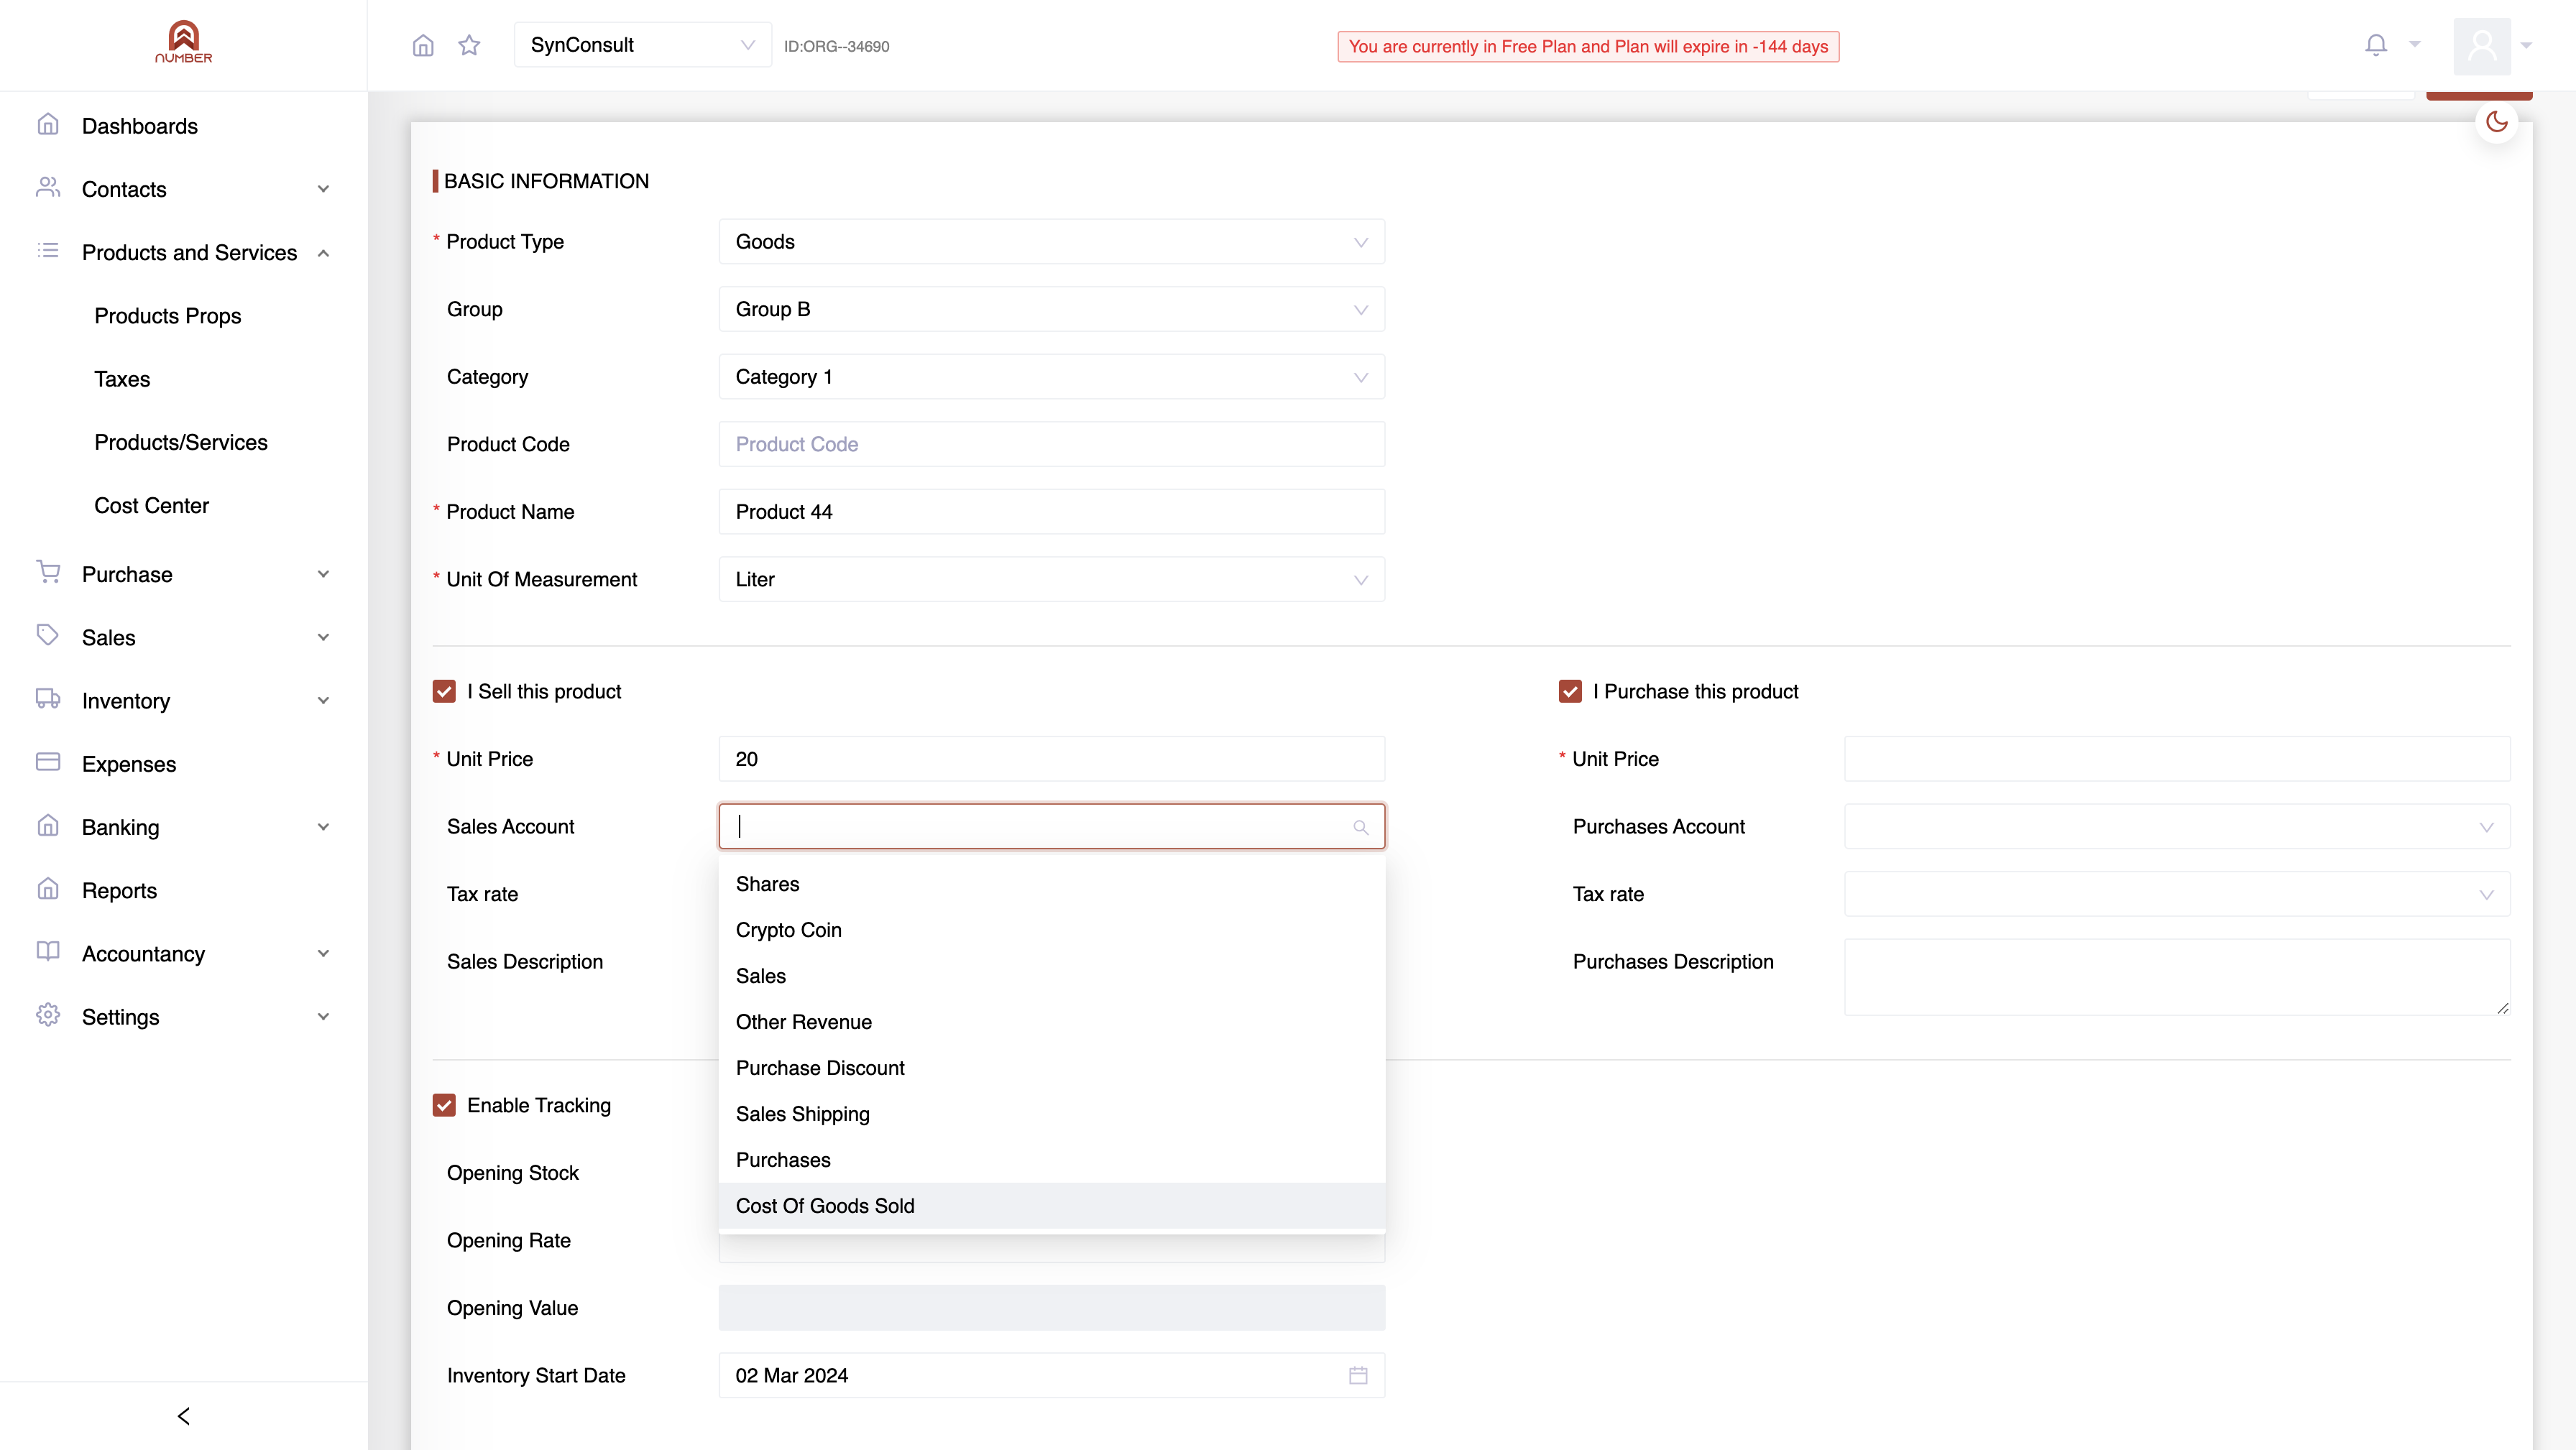Click the purchase Unit Price field
Image resolution: width=2576 pixels, height=1450 pixels.
[x=2177, y=759]
